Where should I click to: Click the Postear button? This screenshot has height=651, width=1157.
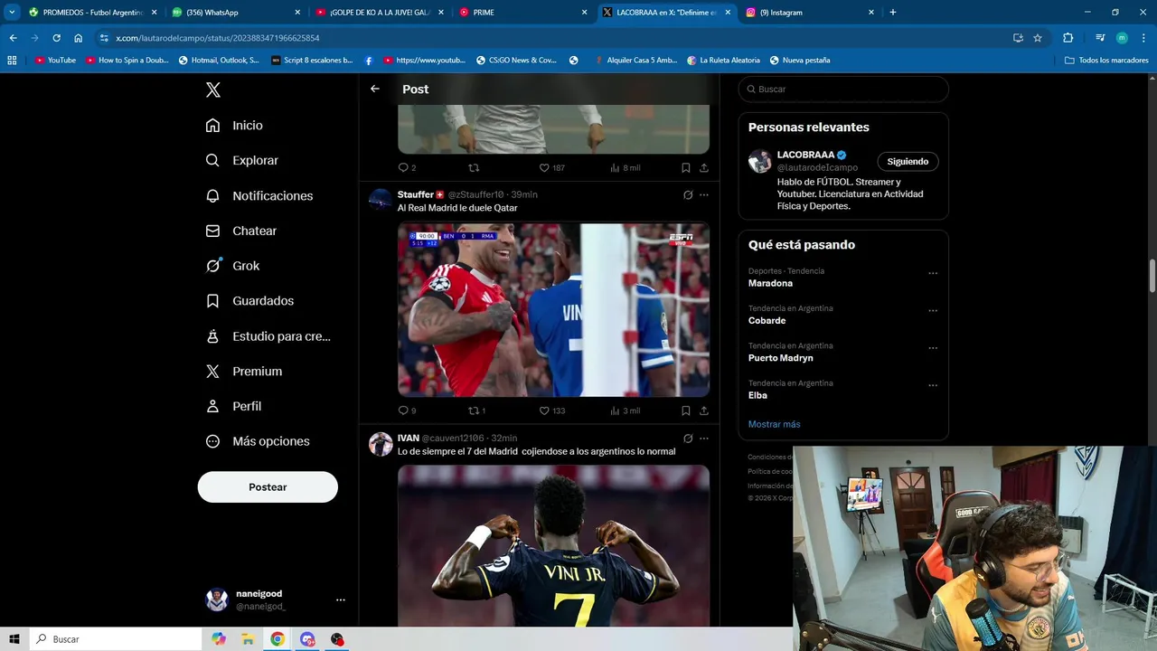point(268,486)
